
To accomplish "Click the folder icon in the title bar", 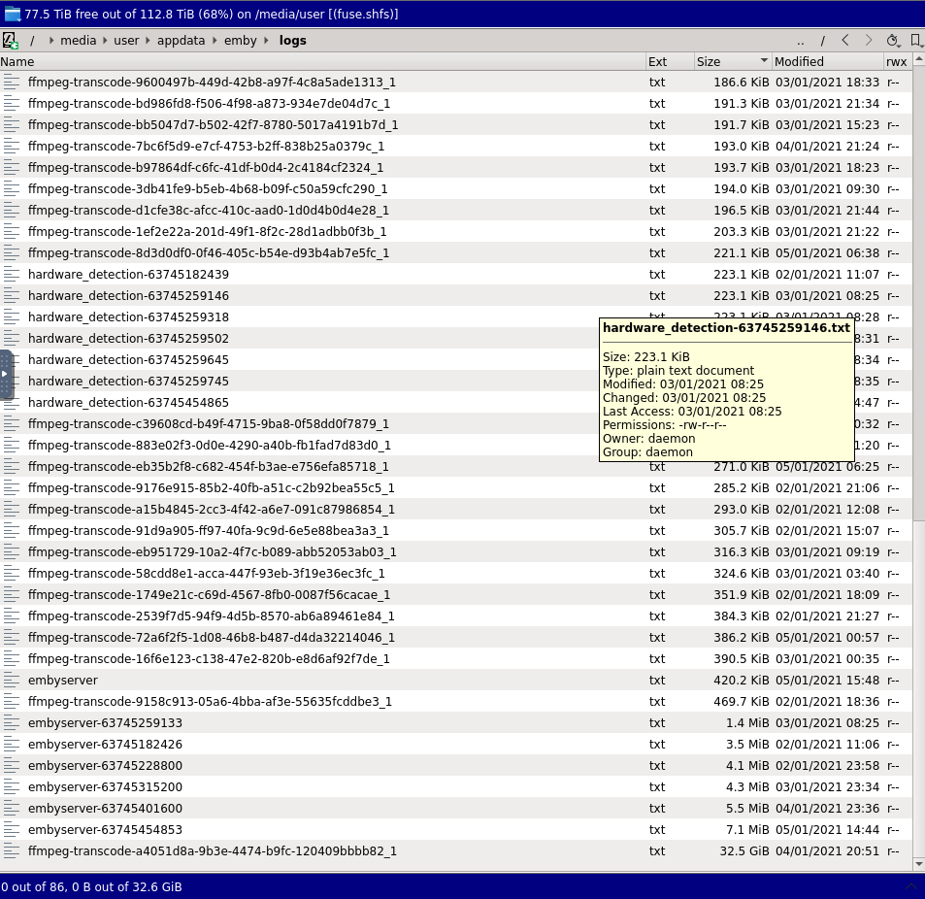I will (x=12, y=14).
